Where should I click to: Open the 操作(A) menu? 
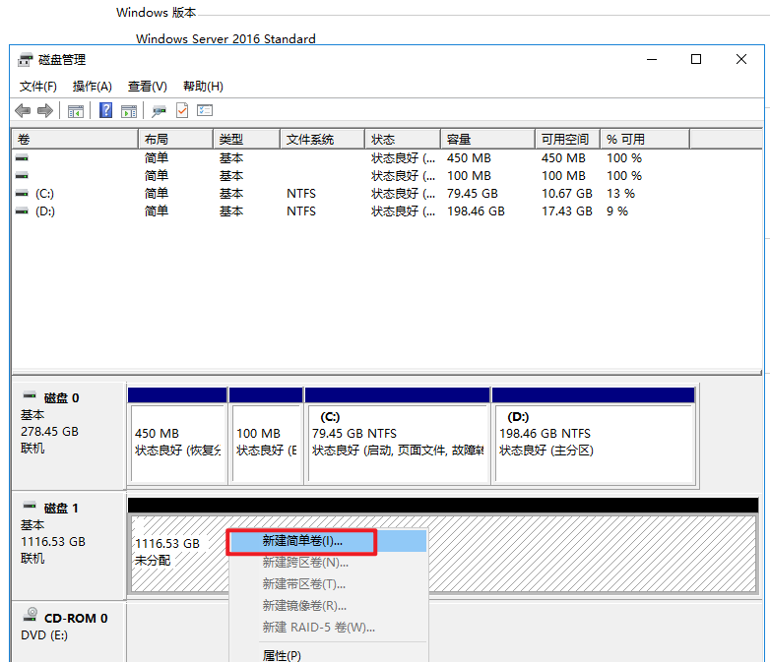[92, 87]
